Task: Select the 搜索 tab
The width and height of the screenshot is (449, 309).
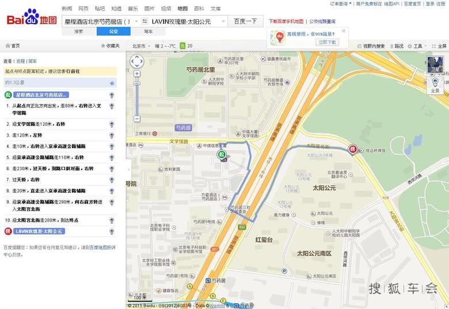Action: (79, 32)
